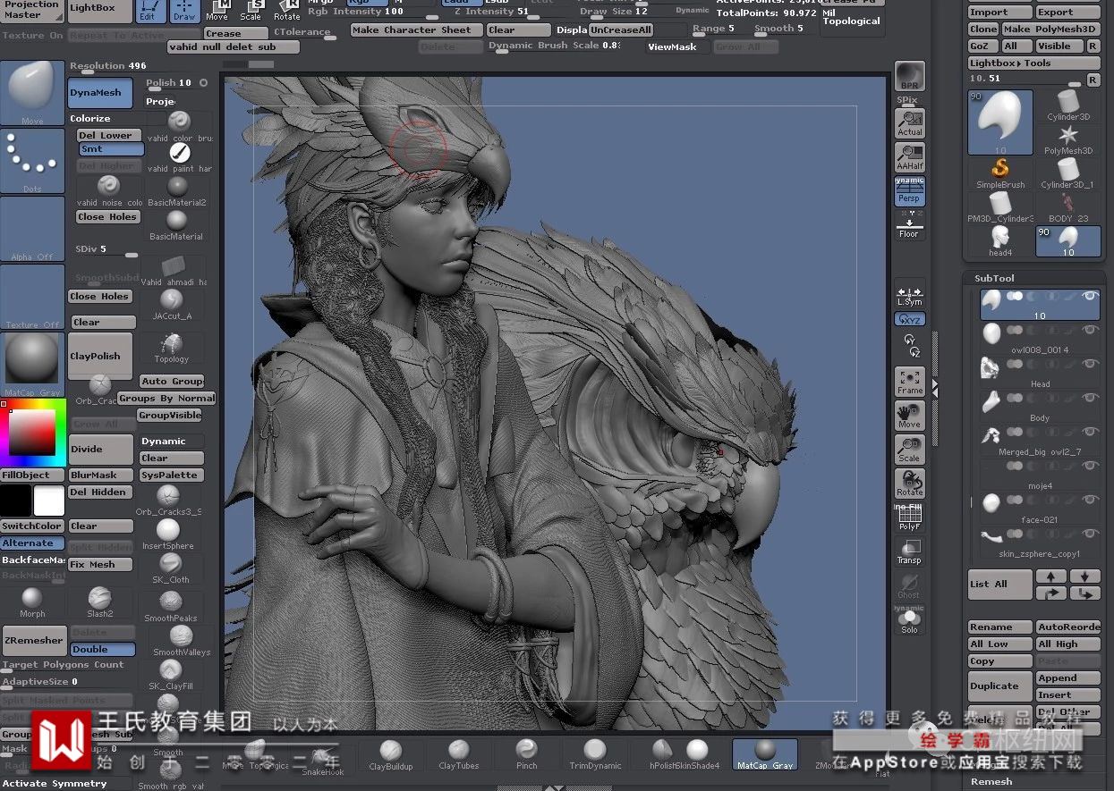Select the Topology brush
This screenshot has height=791, width=1114.
point(171,348)
